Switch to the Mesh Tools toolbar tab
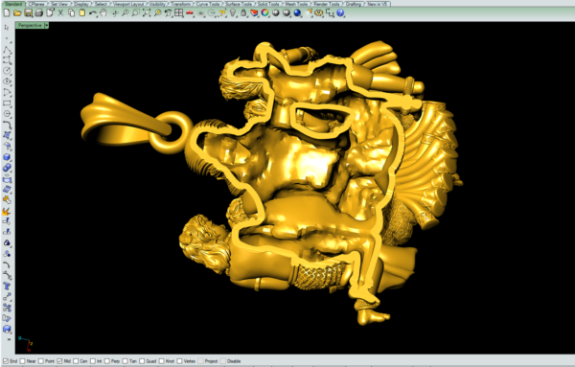The image size is (575, 367). click(x=296, y=4)
